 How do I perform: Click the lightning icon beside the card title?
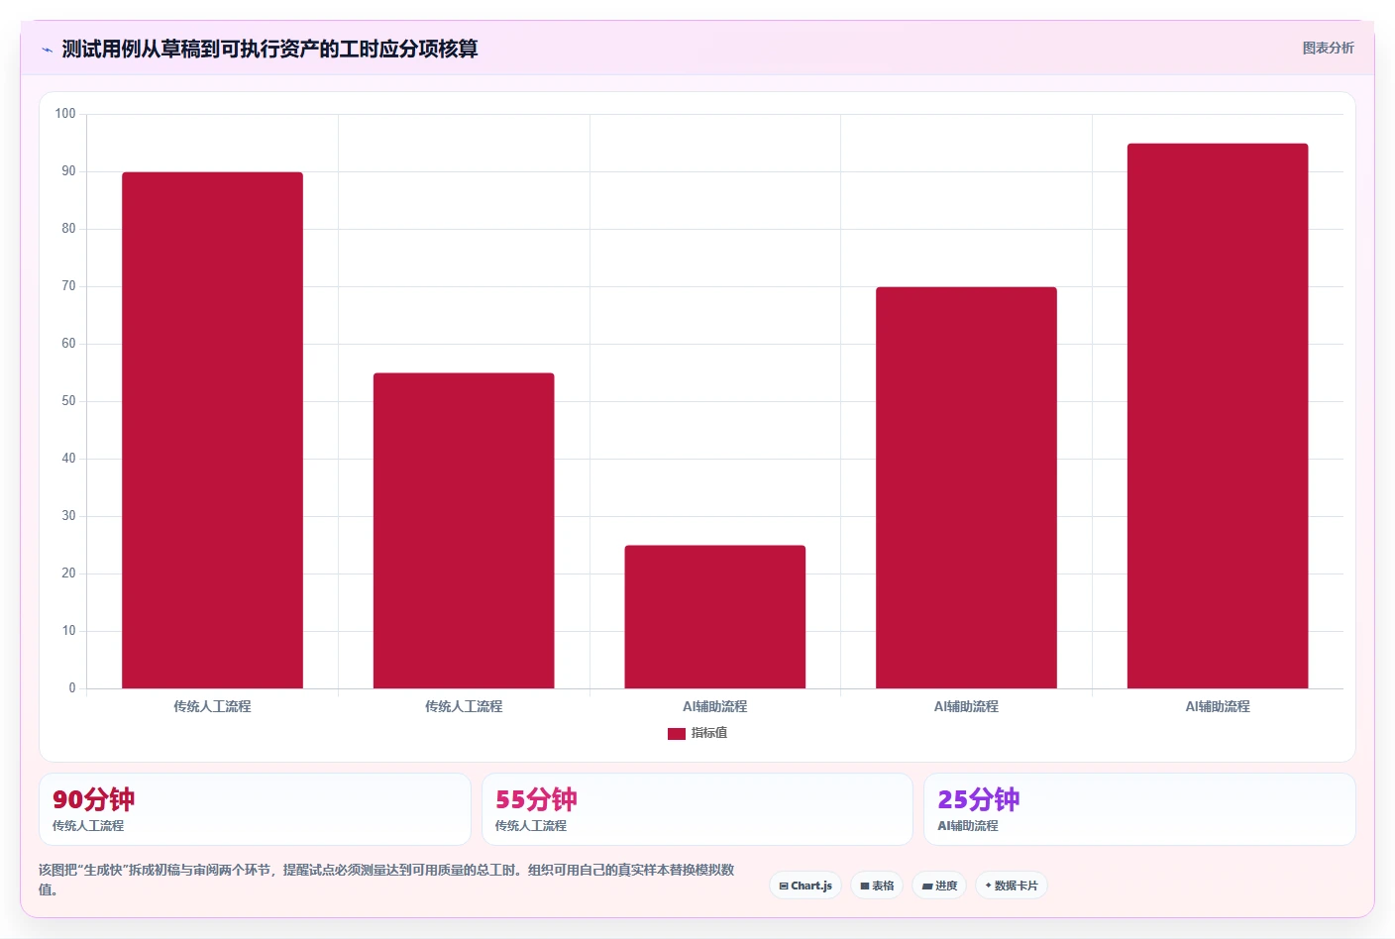tap(47, 50)
